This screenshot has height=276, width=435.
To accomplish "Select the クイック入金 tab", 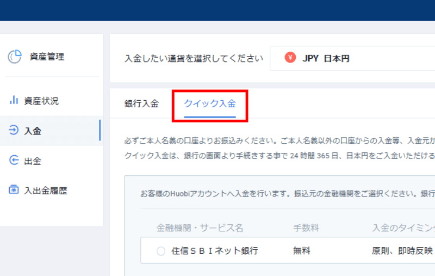I will pyautogui.click(x=210, y=104).
